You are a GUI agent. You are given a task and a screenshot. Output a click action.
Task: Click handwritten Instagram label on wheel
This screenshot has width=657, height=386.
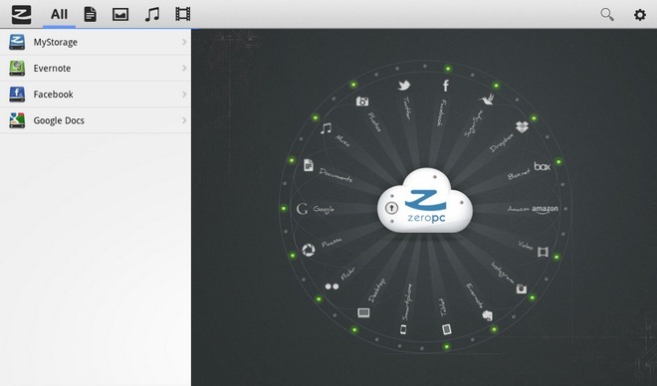(x=503, y=273)
